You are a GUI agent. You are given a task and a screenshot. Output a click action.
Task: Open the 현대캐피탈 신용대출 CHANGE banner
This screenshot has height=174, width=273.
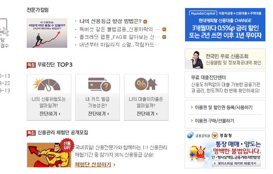tap(225, 25)
